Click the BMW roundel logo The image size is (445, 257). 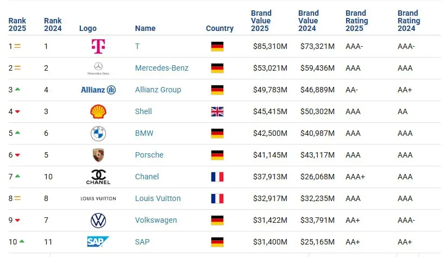(x=98, y=133)
